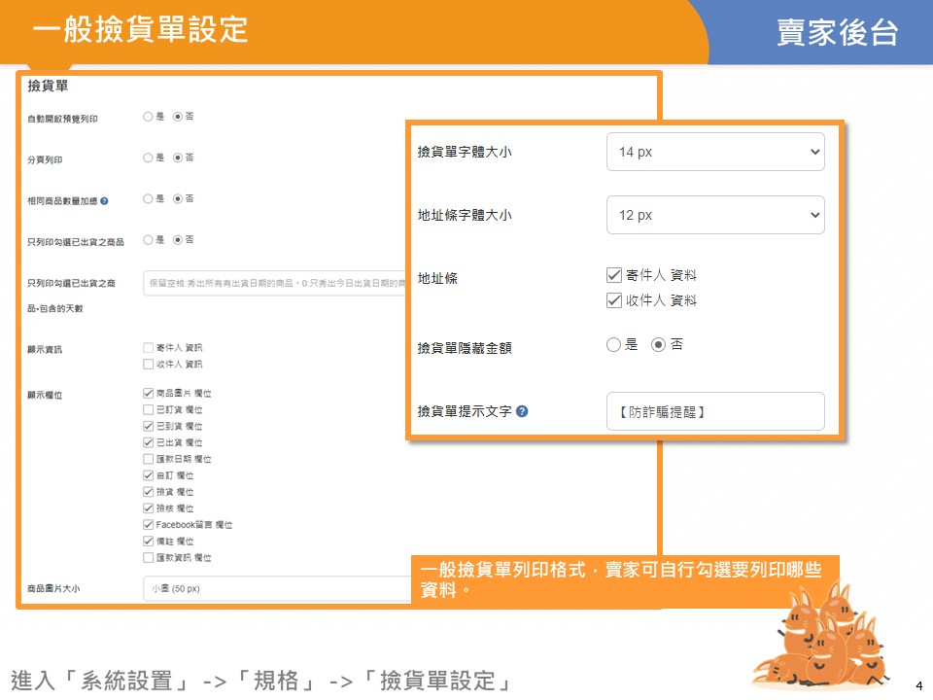Click the 包含的天數 input field
This screenshot has width=933, height=700.
click(x=274, y=282)
